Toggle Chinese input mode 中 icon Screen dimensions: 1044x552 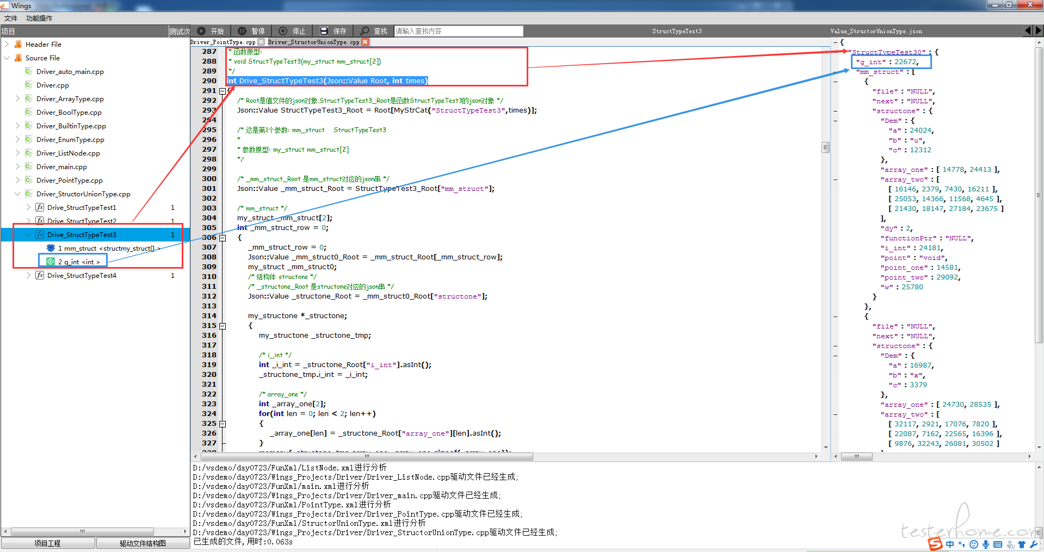950,544
